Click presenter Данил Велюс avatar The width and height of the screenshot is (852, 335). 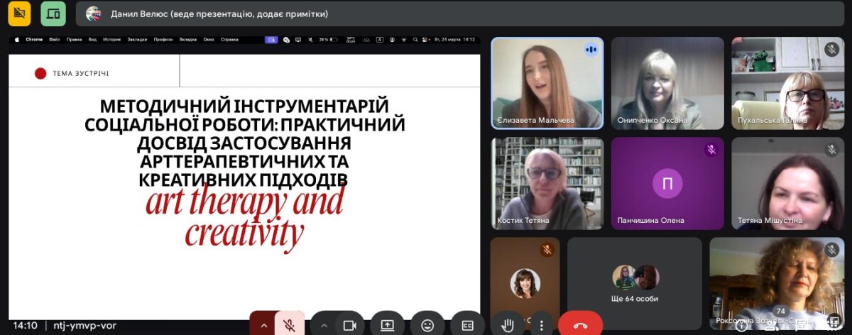click(x=93, y=13)
